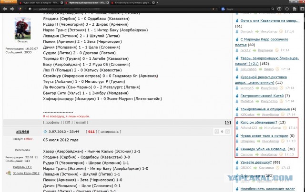Open topic 'С Миранды Керр соскочило платье'
The height and width of the screenshot is (192, 305).
coord(262,42)
